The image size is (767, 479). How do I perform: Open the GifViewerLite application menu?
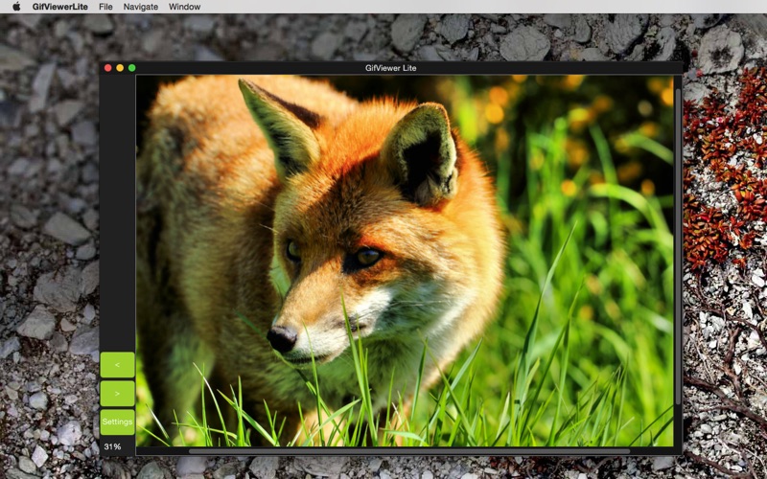(x=60, y=7)
